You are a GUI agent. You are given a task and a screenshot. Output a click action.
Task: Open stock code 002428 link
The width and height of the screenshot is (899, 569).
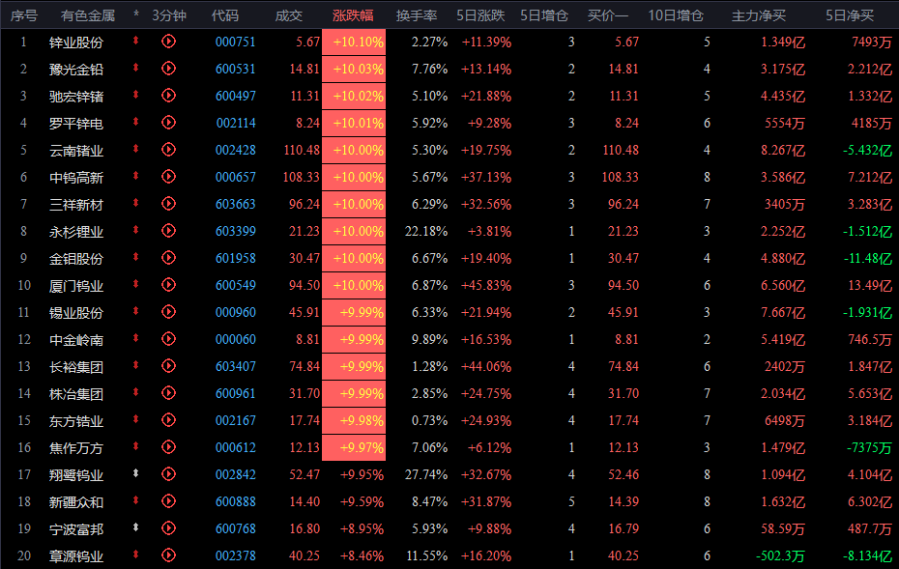click(236, 150)
